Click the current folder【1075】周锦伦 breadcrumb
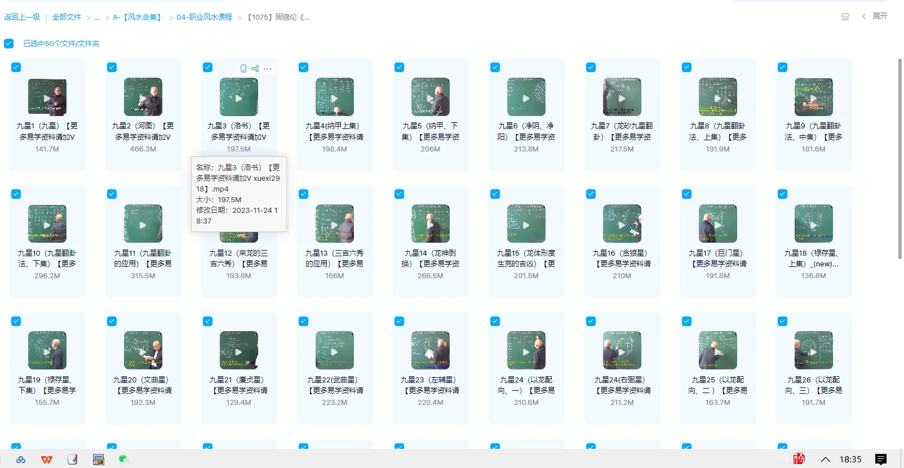Image resolution: width=904 pixels, height=468 pixels. point(279,17)
